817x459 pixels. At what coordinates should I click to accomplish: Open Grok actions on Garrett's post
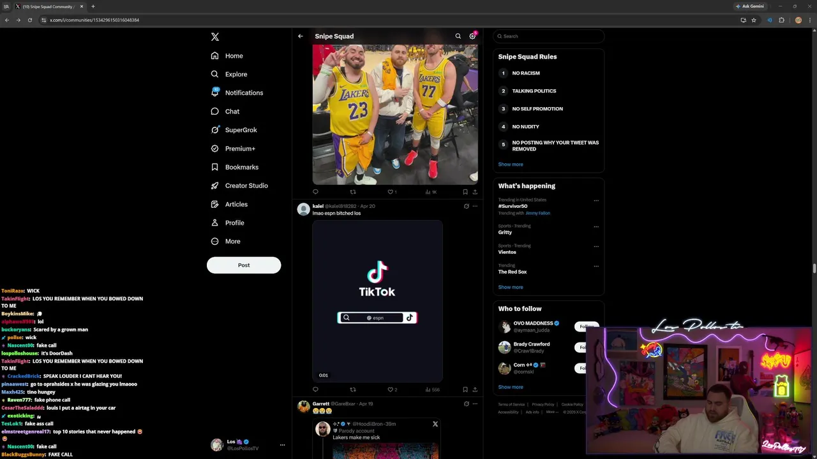click(466, 404)
